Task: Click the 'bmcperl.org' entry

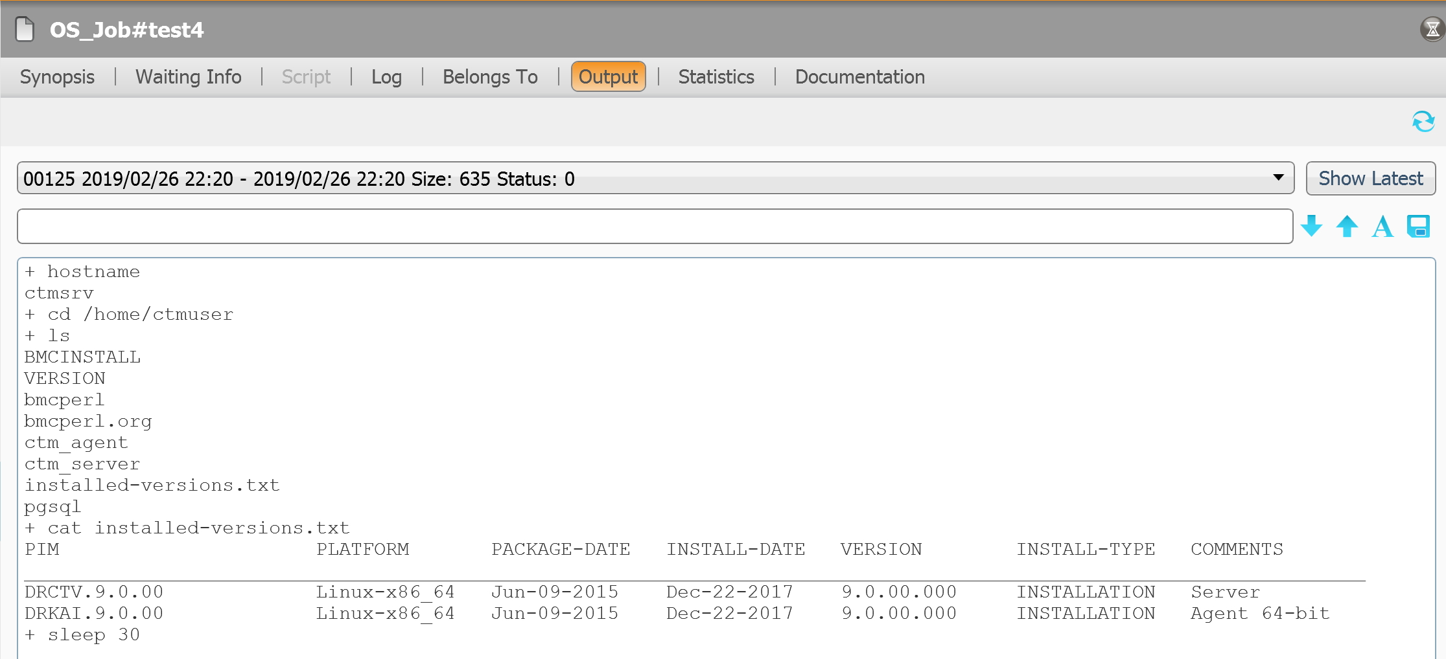Action: coord(88,421)
